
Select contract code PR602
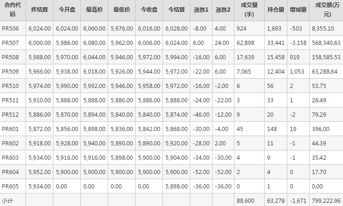coord(10,144)
